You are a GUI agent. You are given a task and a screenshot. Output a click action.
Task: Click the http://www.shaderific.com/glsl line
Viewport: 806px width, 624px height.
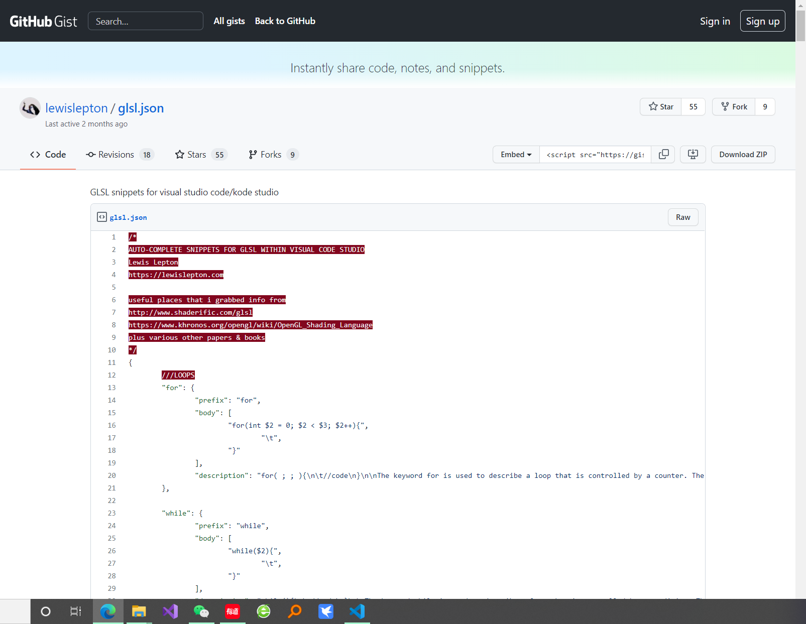click(190, 312)
